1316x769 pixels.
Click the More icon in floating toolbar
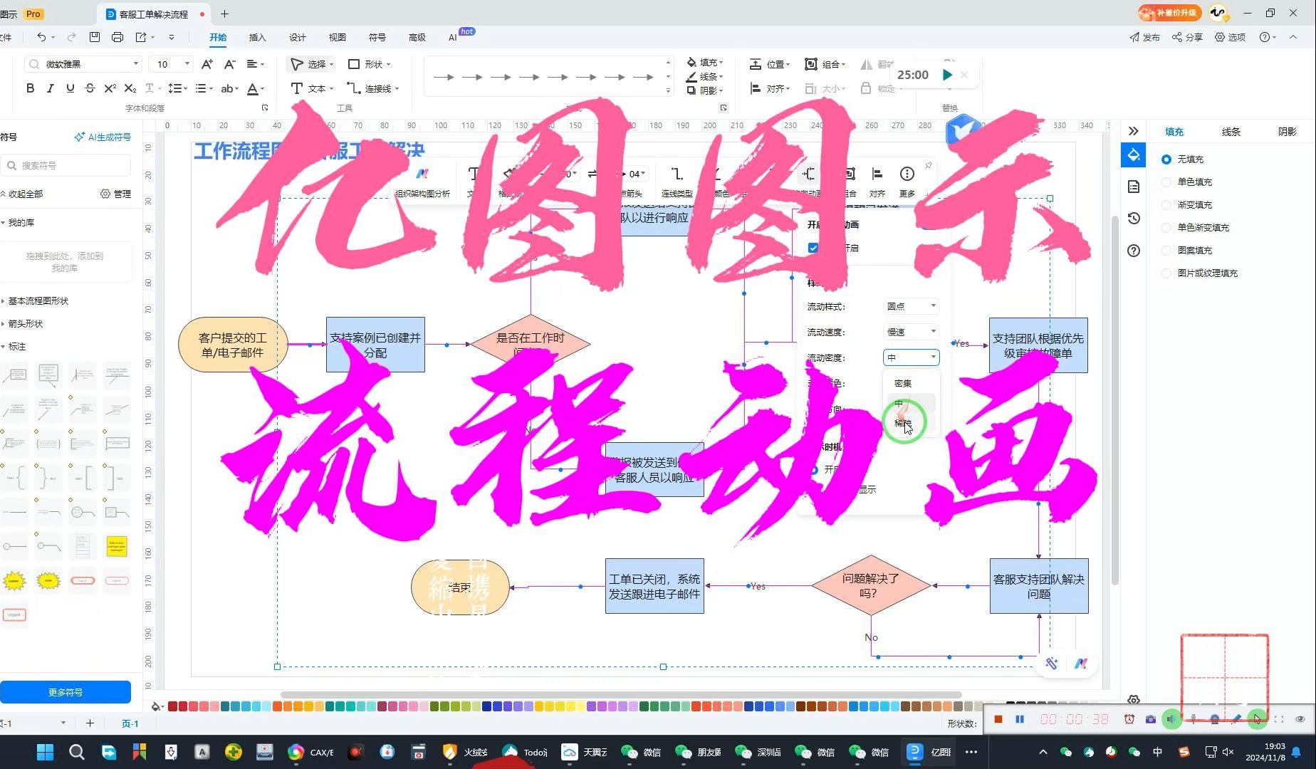(x=907, y=181)
